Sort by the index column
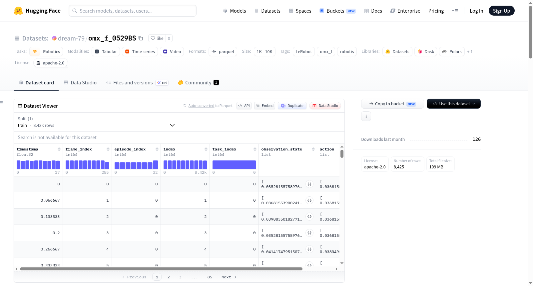533x286 pixels. pyautogui.click(x=206, y=149)
